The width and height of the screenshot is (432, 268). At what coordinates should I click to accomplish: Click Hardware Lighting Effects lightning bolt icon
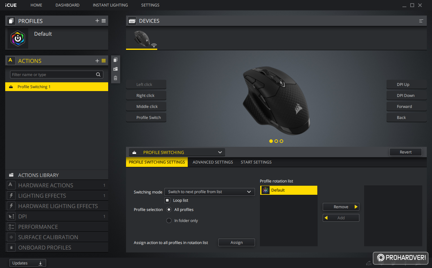click(x=11, y=206)
